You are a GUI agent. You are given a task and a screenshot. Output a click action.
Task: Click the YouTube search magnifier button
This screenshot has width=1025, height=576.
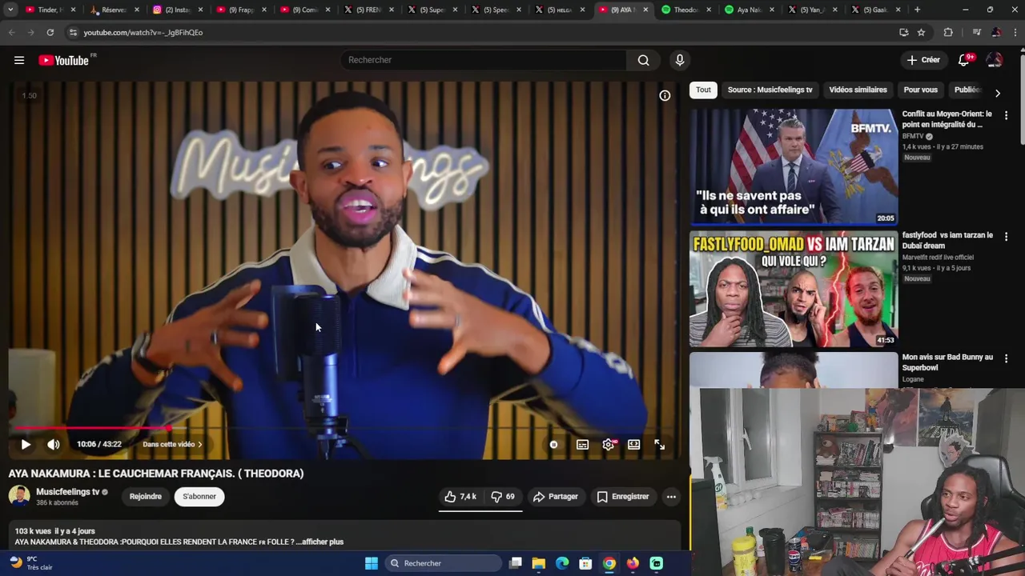pos(643,60)
